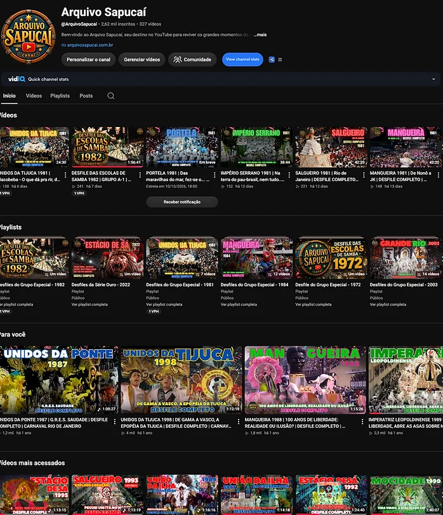Open the Posts tab
Viewport: 443px width, 515px height.
[x=86, y=96]
